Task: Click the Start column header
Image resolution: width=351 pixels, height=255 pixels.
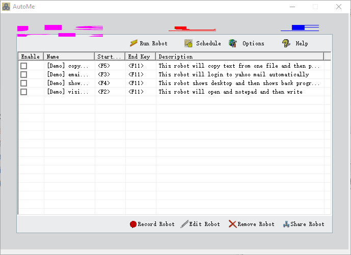Action: 110,56
